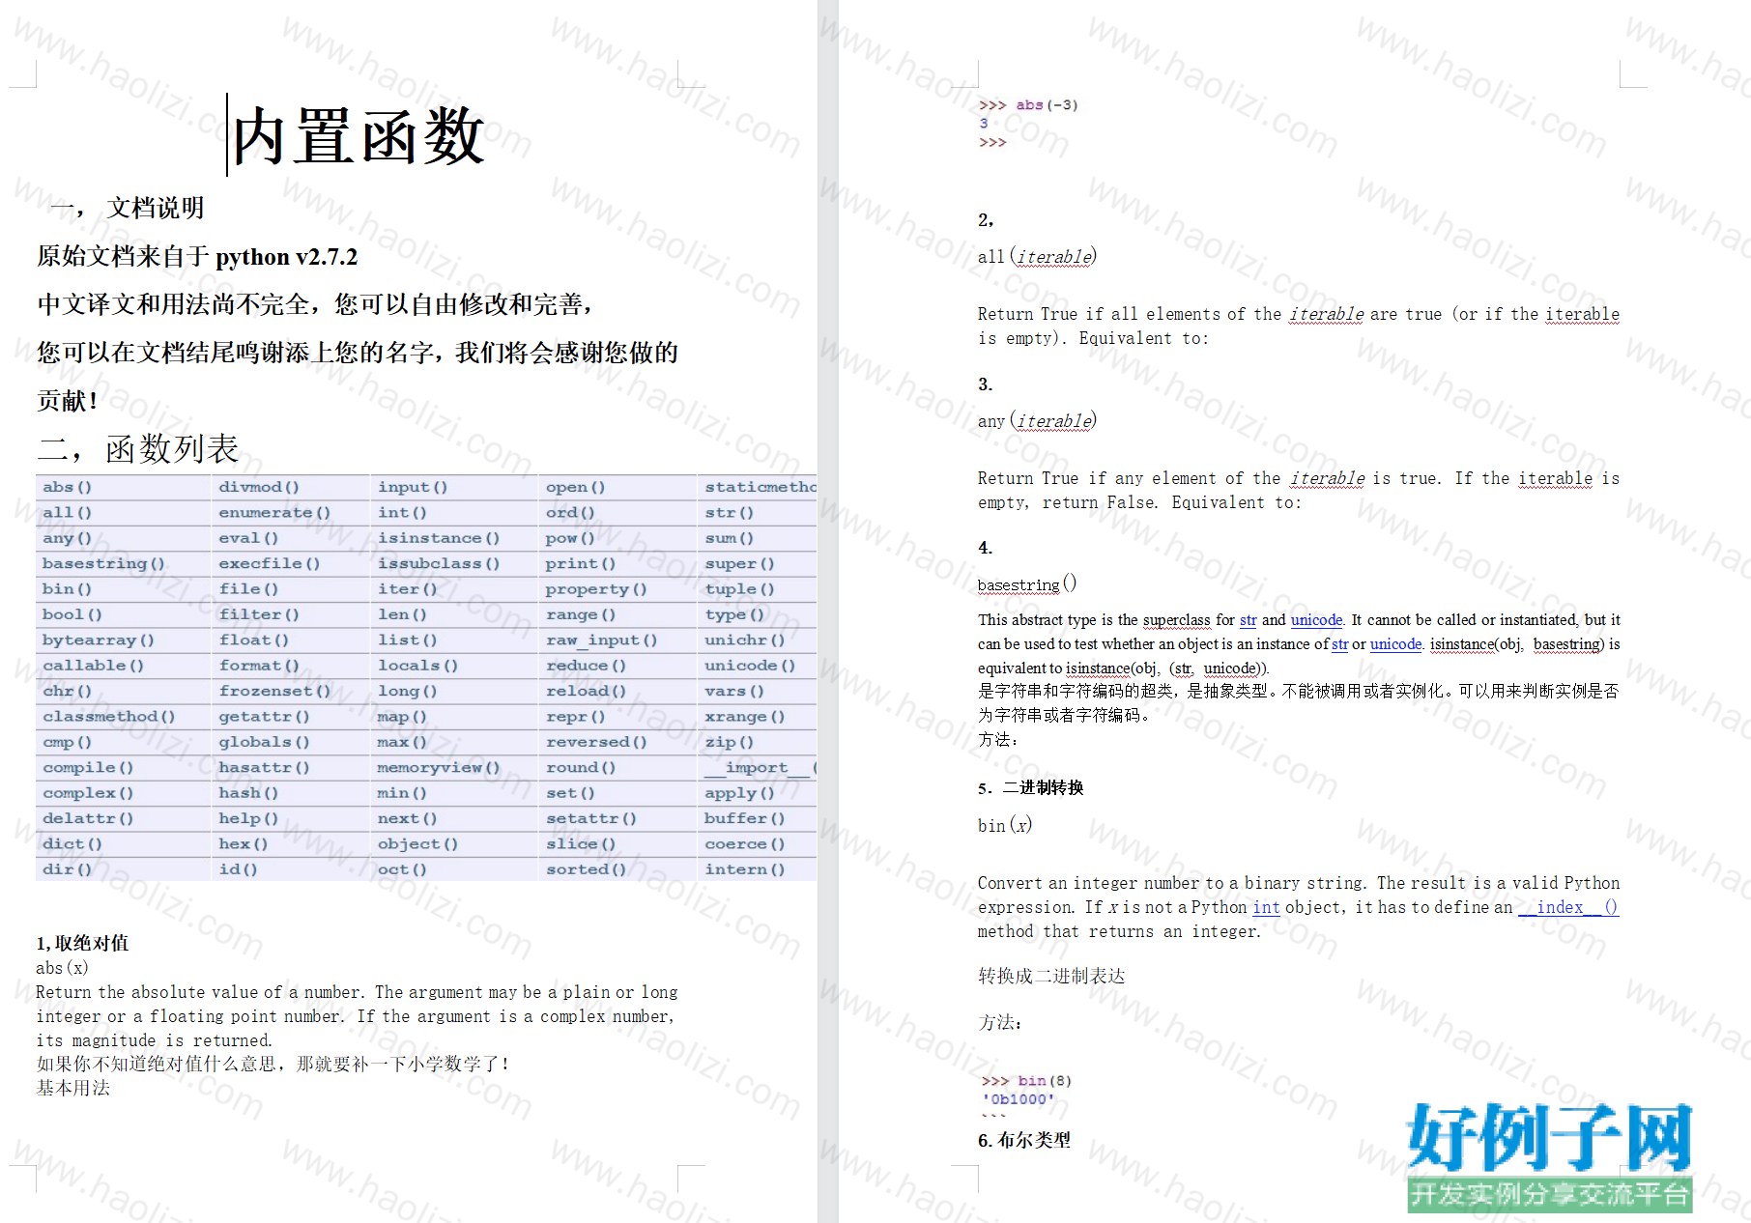Click the "一, 文档说明" heading
The width and height of the screenshot is (1751, 1223).
[x=127, y=208]
